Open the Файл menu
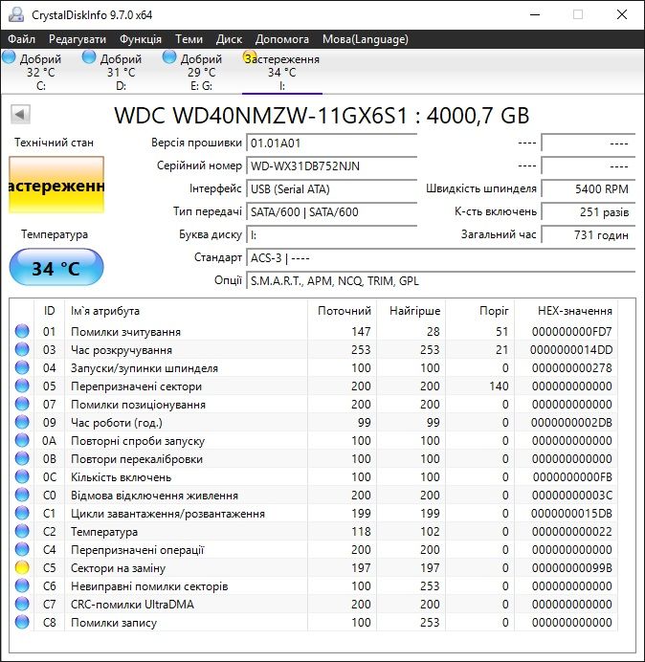645x662 pixels. pyautogui.click(x=22, y=39)
